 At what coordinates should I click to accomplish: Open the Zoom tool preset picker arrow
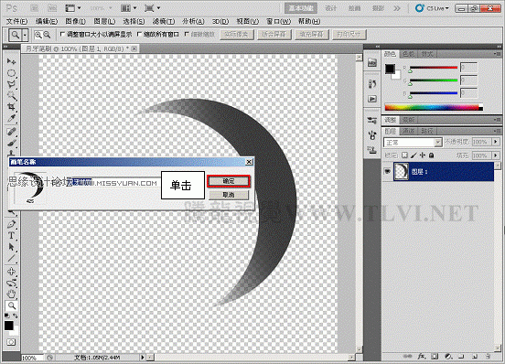point(25,35)
